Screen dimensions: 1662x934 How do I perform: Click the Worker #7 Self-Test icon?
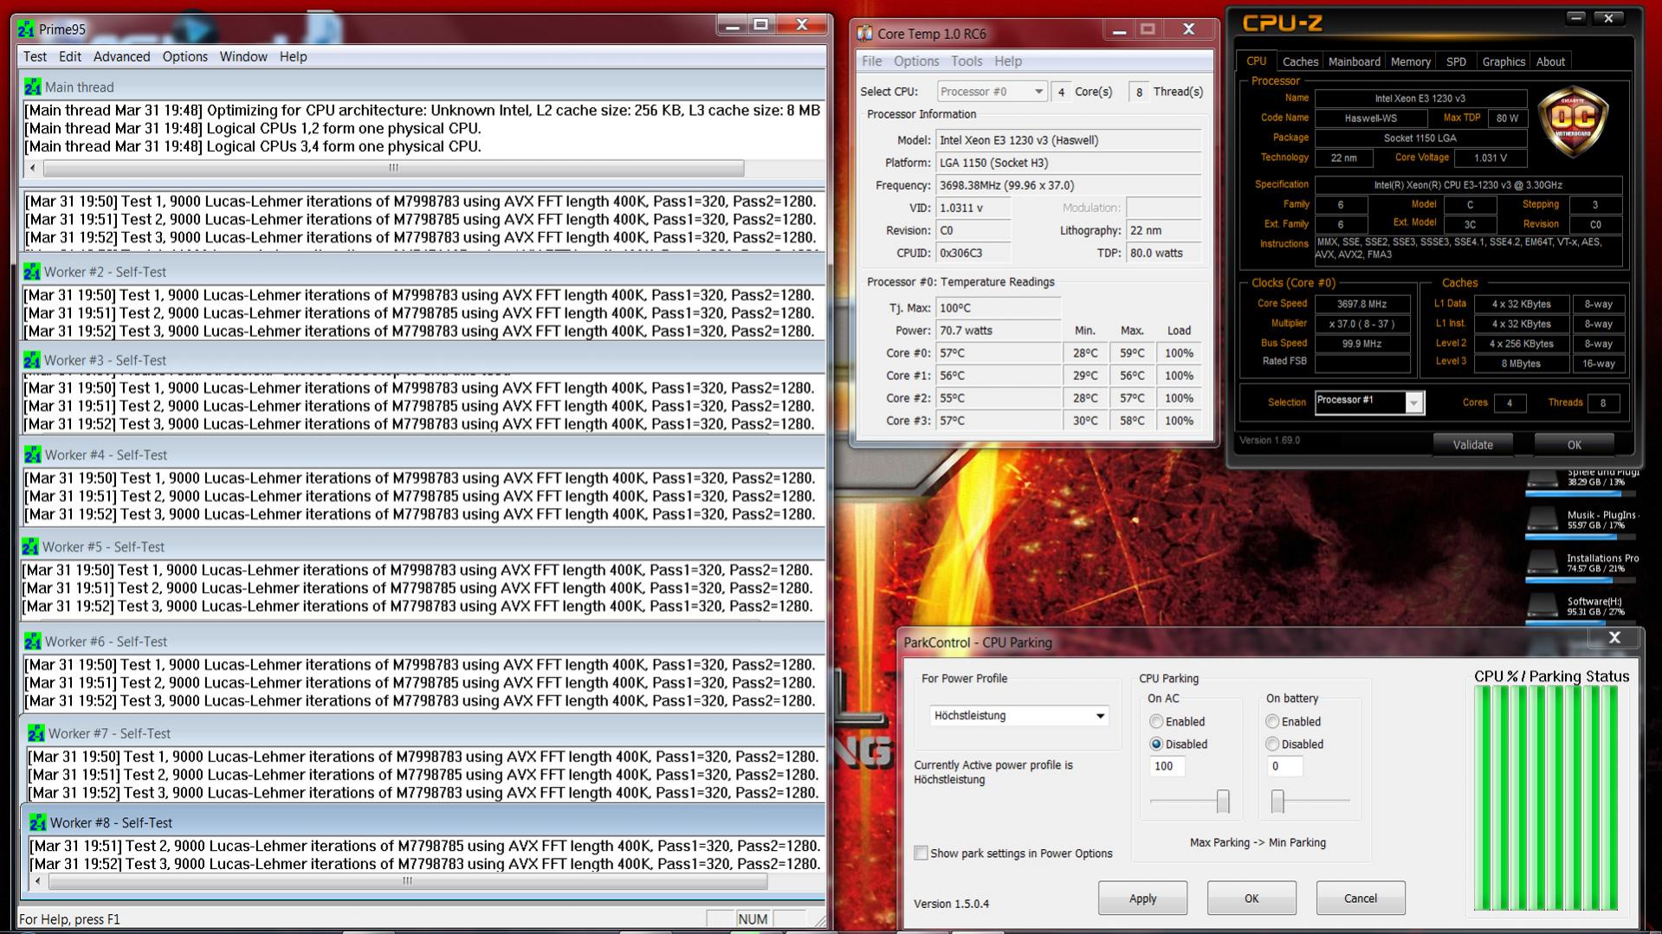pos(36,733)
